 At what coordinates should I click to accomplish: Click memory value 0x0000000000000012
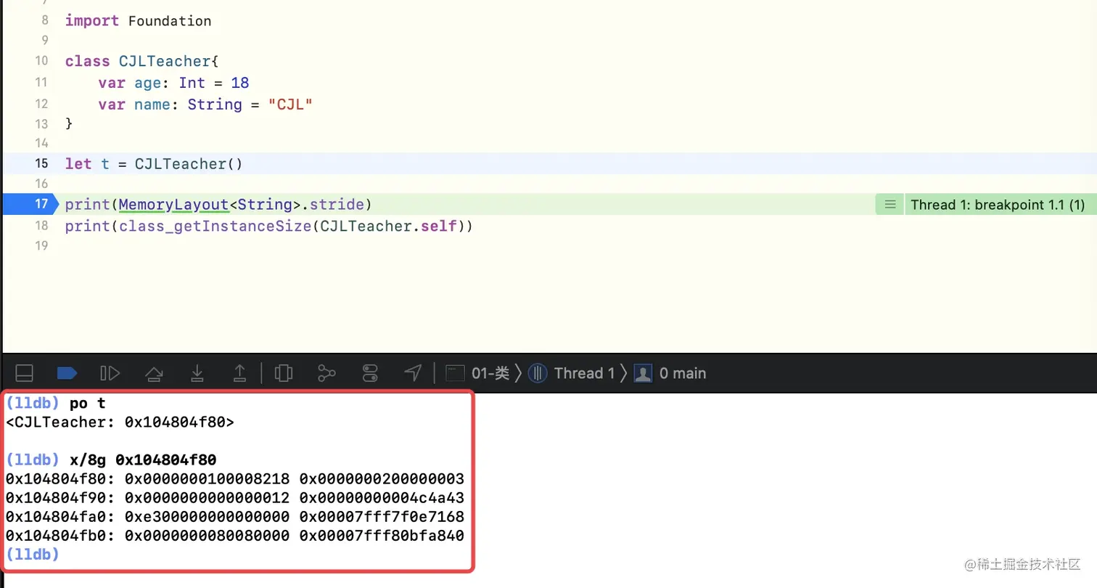click(208, 498)
